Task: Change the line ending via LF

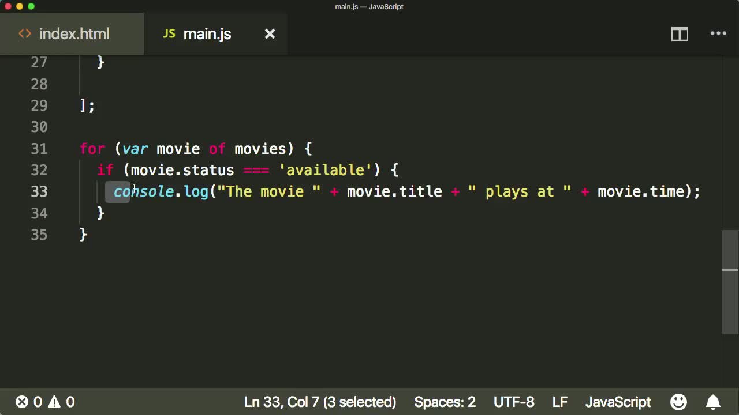Action: click(560, 402)
